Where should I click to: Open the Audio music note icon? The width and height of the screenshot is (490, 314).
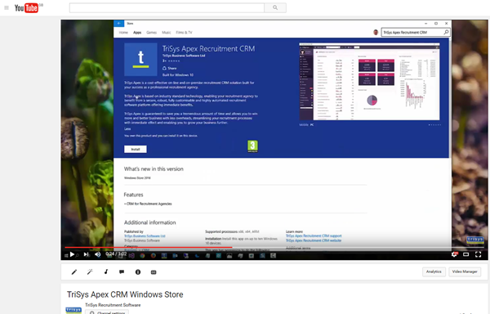pos(106,271)
